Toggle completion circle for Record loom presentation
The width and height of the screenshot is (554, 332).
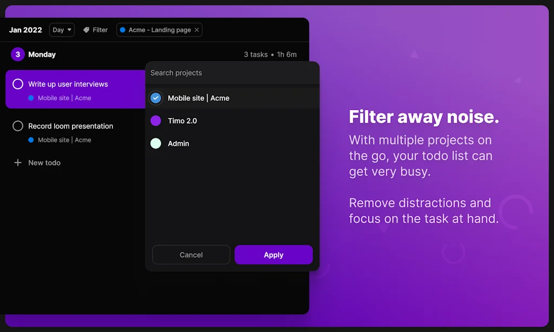[17, 126]
